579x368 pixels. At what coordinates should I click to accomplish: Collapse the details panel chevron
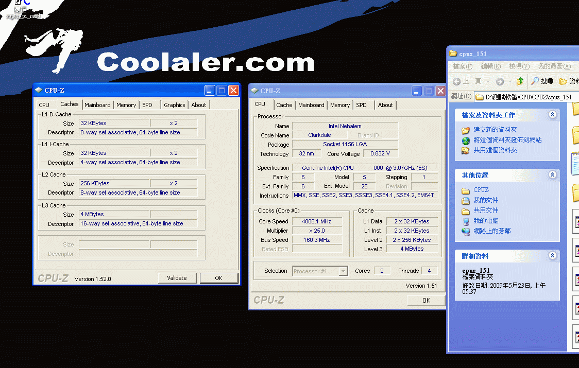[552, 256]
